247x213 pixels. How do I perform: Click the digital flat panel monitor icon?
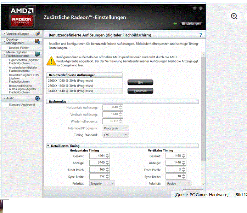(38, 54)
